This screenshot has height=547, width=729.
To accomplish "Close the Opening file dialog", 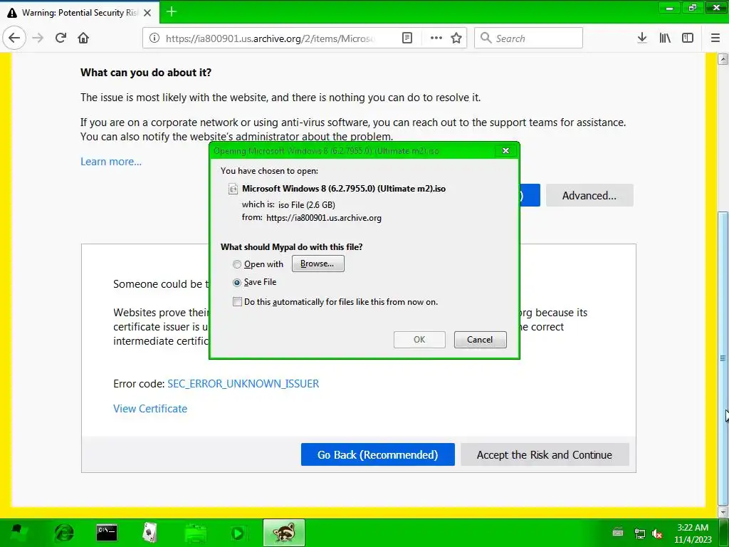I will tap(506, 151).
